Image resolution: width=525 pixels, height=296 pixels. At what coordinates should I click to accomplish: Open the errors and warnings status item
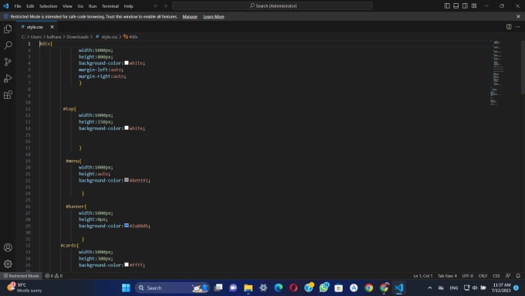coord(53,276)
